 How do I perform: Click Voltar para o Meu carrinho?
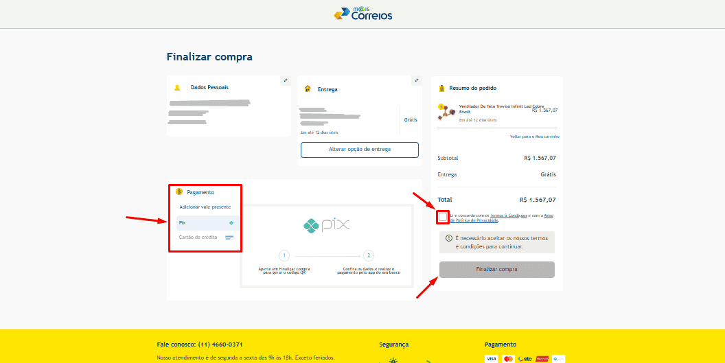[534, 137]
